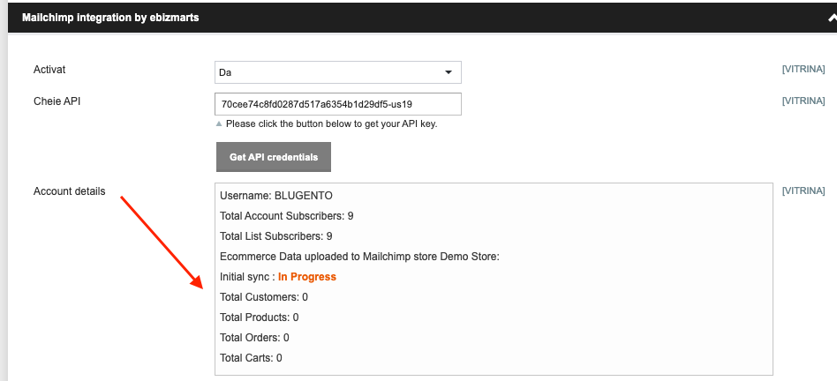Click the [VITRINA] scope label beside Account details

803,190
